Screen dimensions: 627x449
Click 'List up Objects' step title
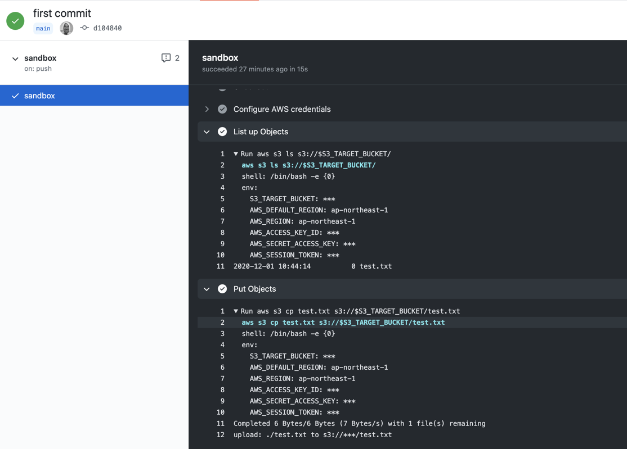tap(261, 131)
